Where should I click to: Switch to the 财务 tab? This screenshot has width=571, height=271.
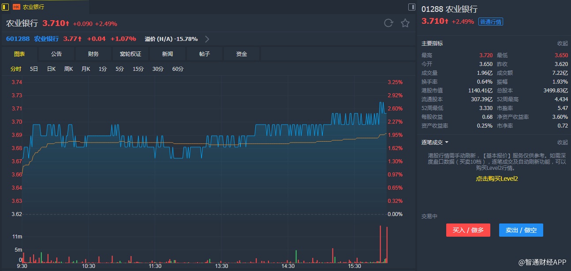click(93, 54)
